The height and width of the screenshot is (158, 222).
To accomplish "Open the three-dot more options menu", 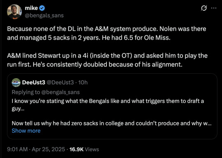I will [x=214, y=8].
